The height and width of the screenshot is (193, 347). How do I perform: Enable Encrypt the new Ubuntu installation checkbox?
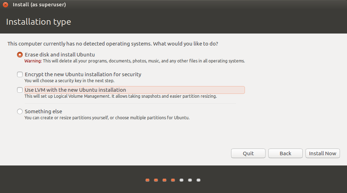pos(20,74)
